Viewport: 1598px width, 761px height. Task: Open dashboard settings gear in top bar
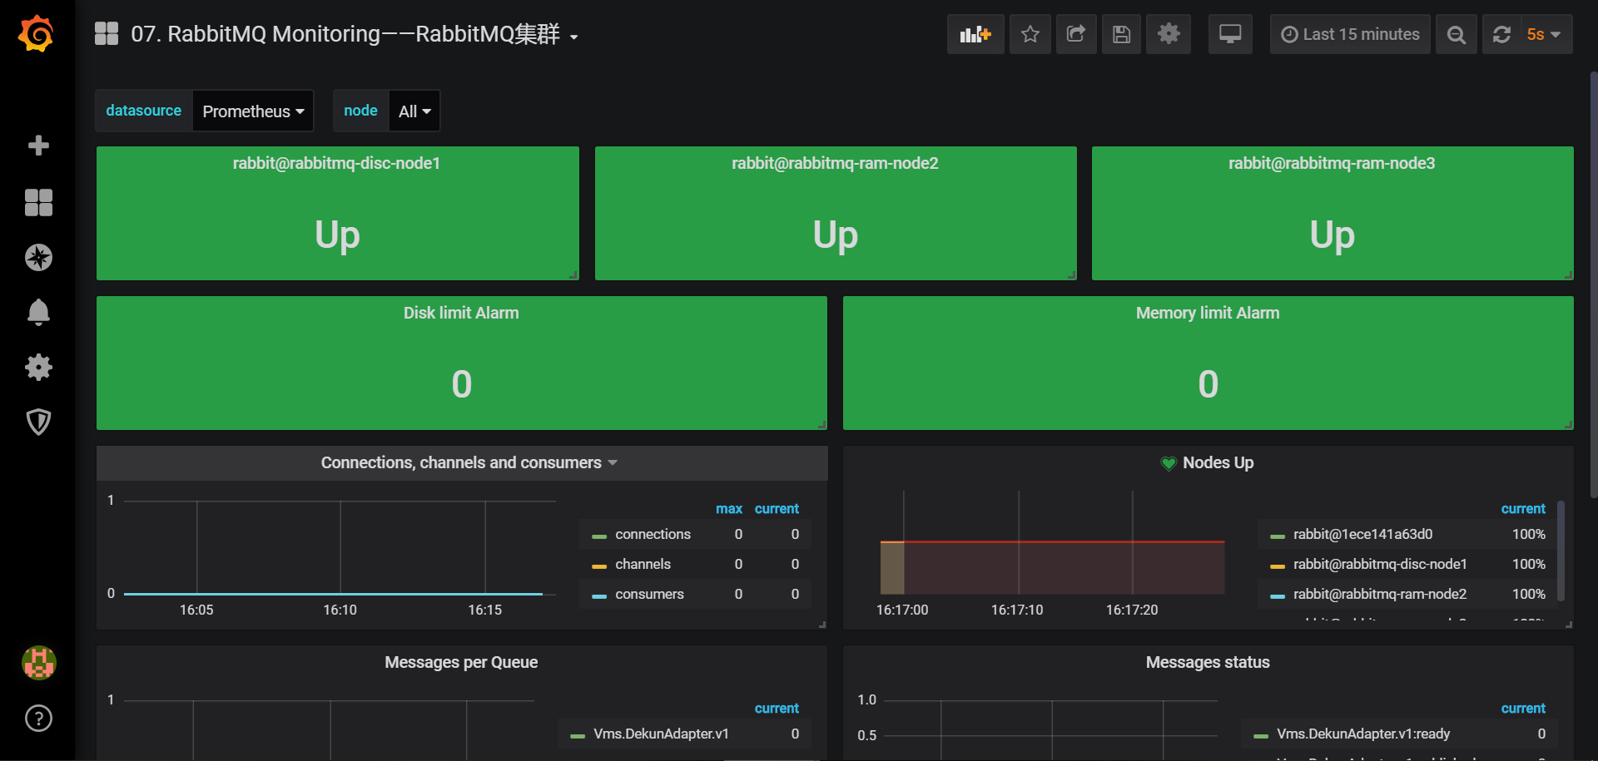(x=1169, y=34)
